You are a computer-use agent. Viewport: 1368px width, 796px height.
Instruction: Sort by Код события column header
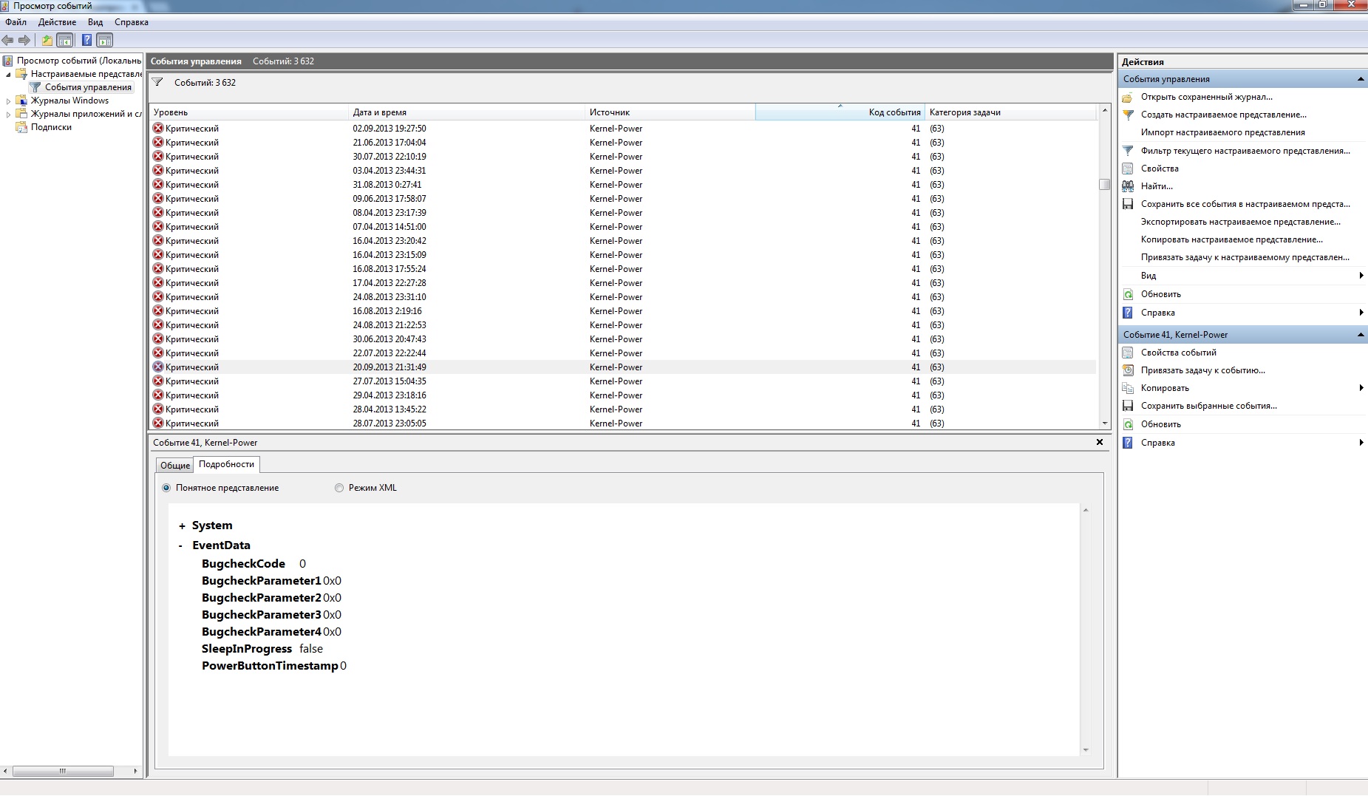tap(840, 112)
